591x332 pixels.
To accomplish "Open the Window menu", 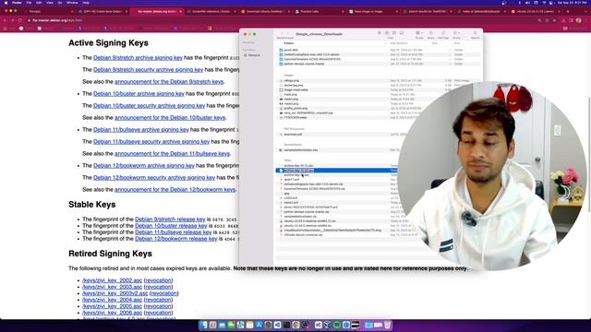I will (x=72, y=3).
